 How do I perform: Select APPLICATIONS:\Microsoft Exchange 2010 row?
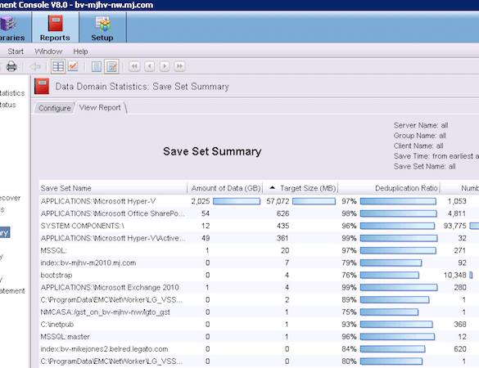coord(259,287)
